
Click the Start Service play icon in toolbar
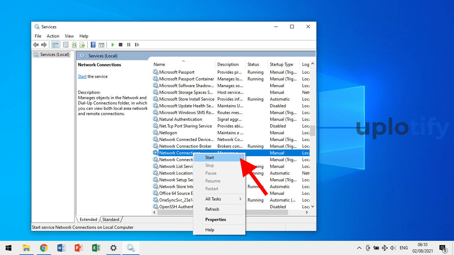(x=112, y=45)
